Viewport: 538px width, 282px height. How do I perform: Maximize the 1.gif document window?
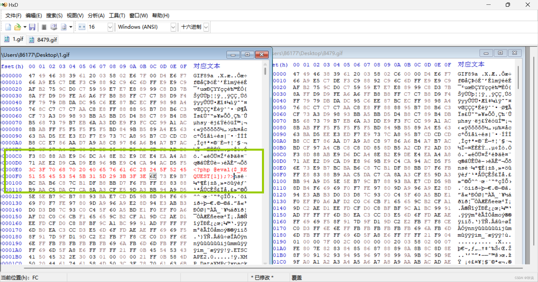click(247, 55)
